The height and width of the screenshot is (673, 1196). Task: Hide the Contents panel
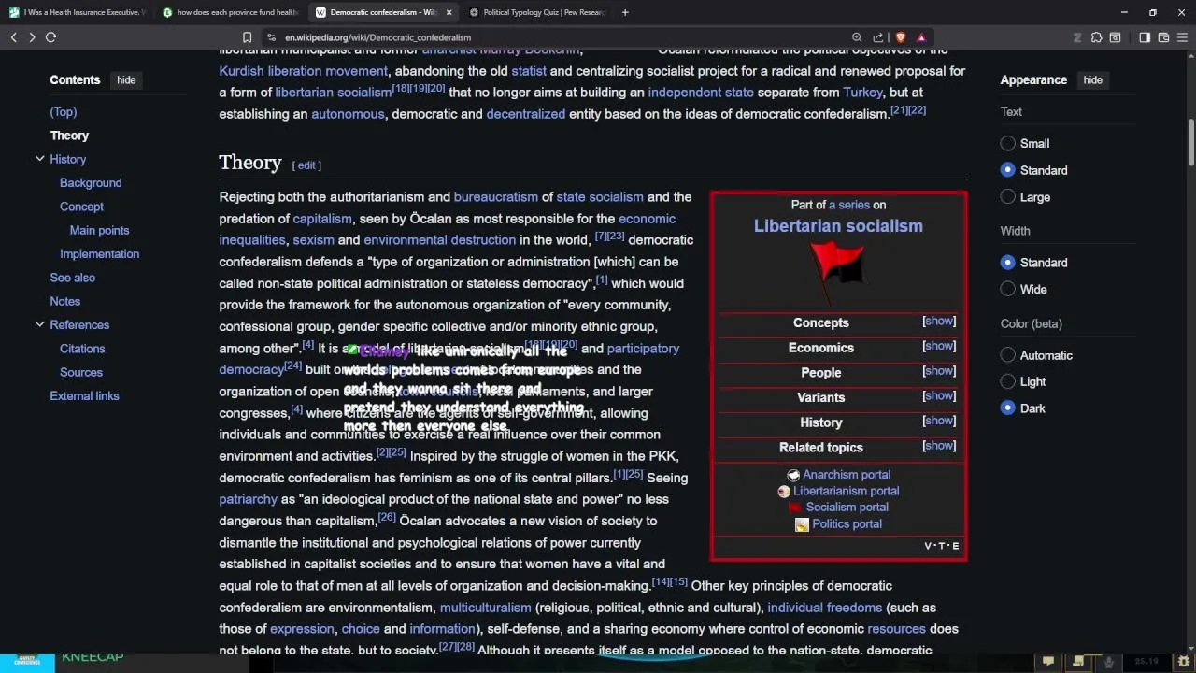click(126, 80)
